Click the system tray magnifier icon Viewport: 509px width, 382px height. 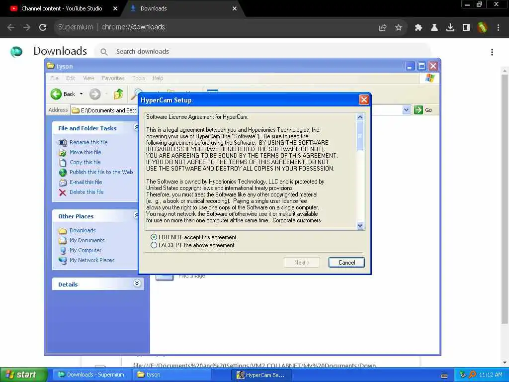pyautogui.click(x=473, y=375)
